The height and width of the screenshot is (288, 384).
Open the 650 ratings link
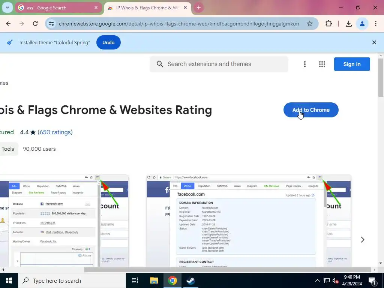55,132
